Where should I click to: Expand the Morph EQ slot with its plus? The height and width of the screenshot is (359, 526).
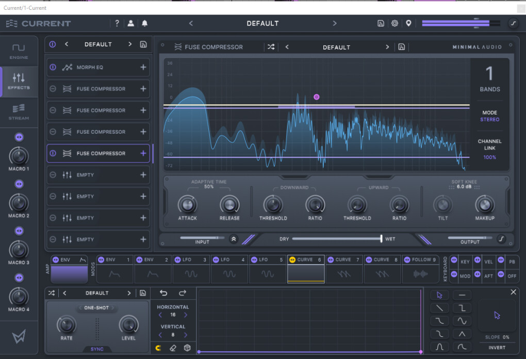pyautogui.click(x=143, y=67)
